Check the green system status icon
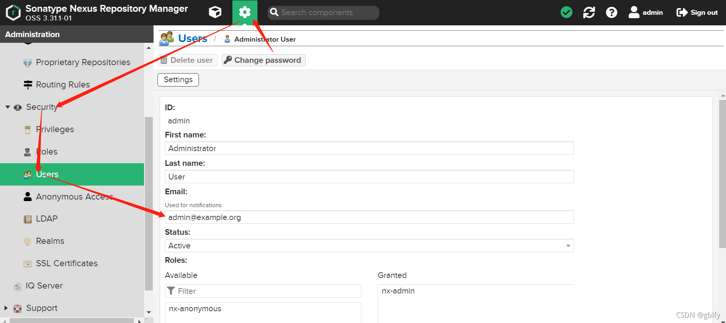This screenshot has width=726, height=323. (566, 12)
